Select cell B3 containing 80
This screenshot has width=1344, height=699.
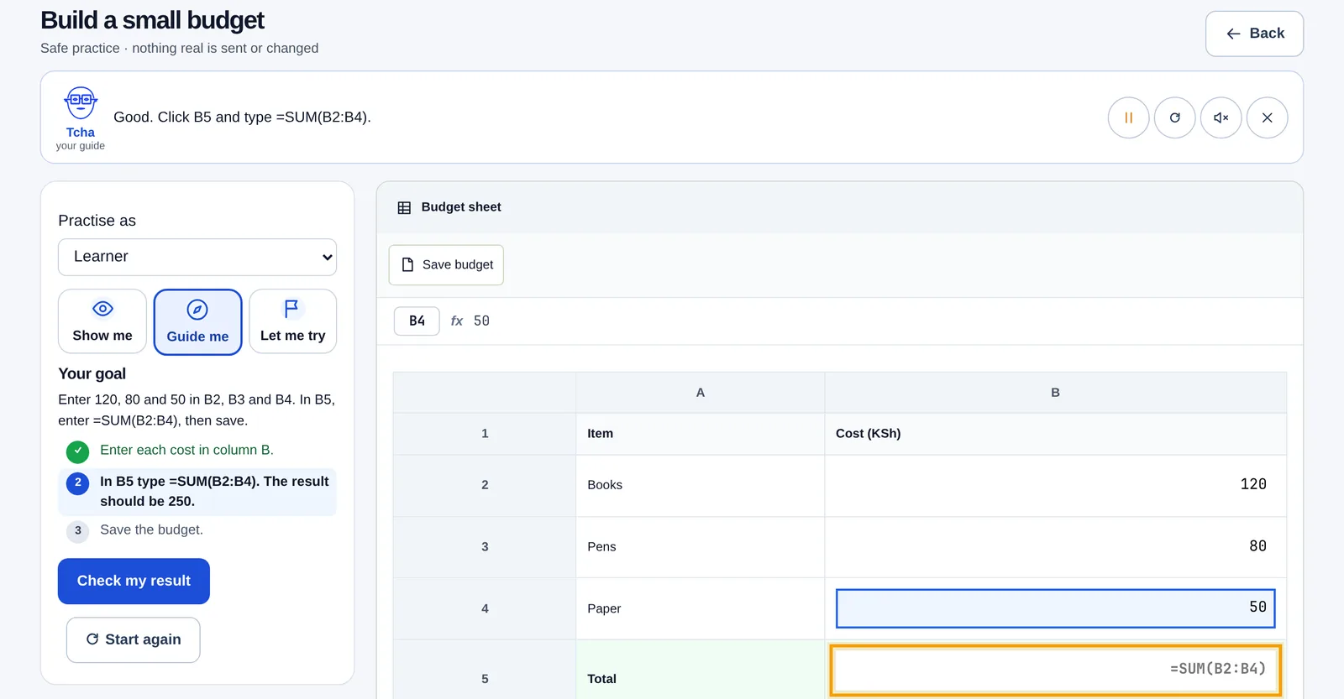point(1055,546)
